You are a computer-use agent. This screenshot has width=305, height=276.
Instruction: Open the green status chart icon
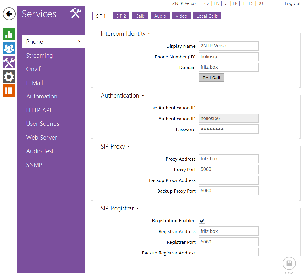pos(9,34)
